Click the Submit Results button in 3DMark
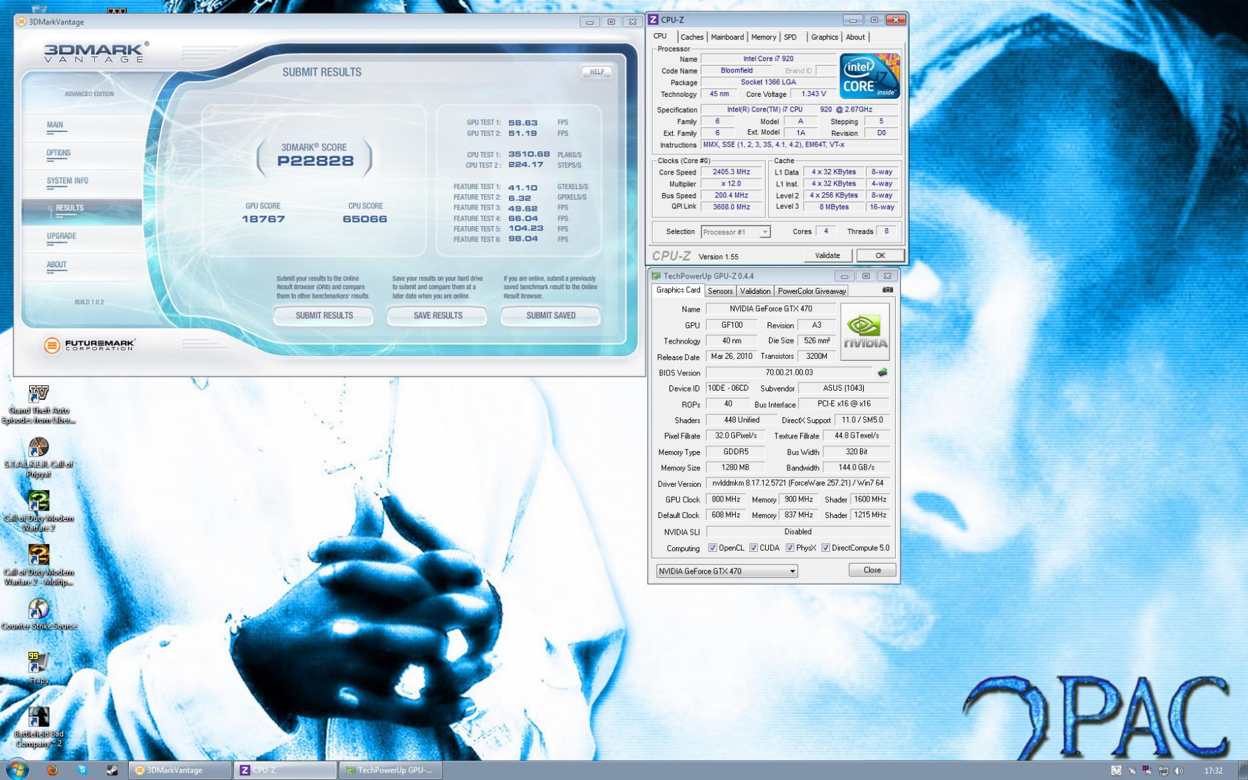Screen dimensions: 1248x780 click(x=324, y=316)
